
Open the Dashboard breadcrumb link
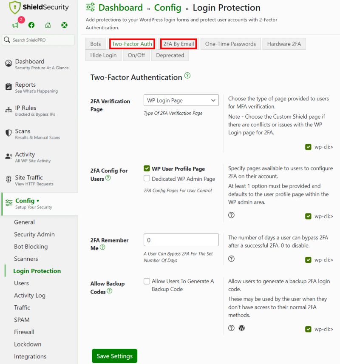[x=120, y=8]
